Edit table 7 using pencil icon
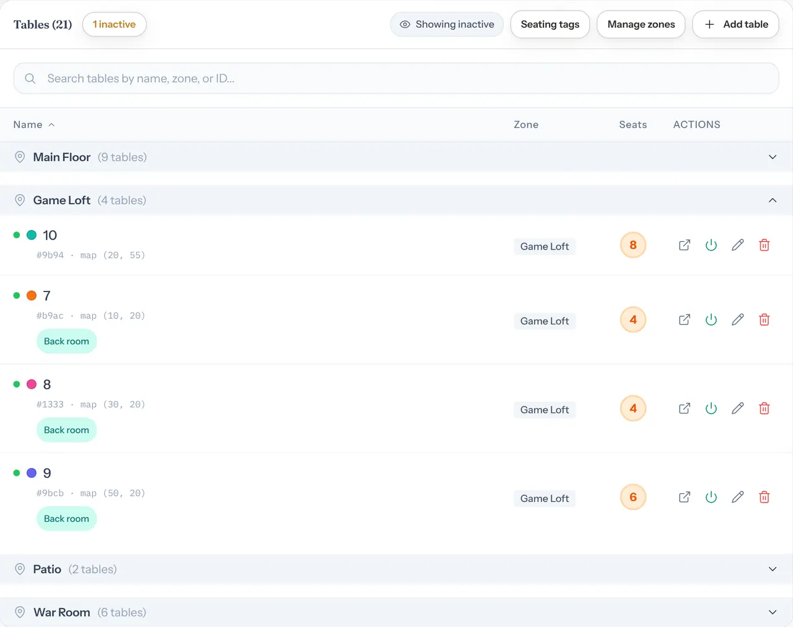The image size is (793, 627). pyautogui.click(x=738, y=320)
